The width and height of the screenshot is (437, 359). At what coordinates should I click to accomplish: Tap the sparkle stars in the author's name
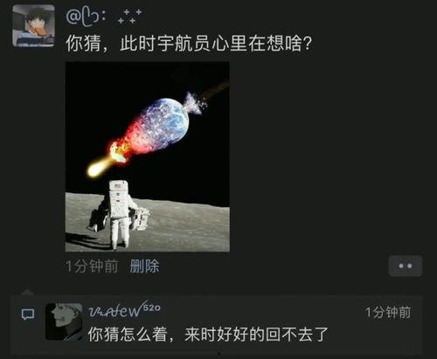pos(129,17)
